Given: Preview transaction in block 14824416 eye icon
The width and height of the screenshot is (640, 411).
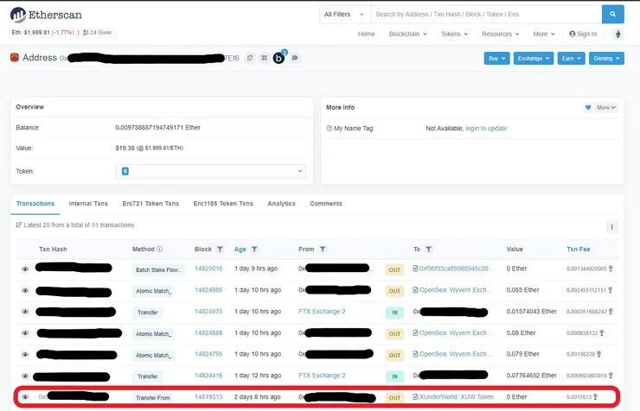Looking at the screenshot, I should click(25, 376).
